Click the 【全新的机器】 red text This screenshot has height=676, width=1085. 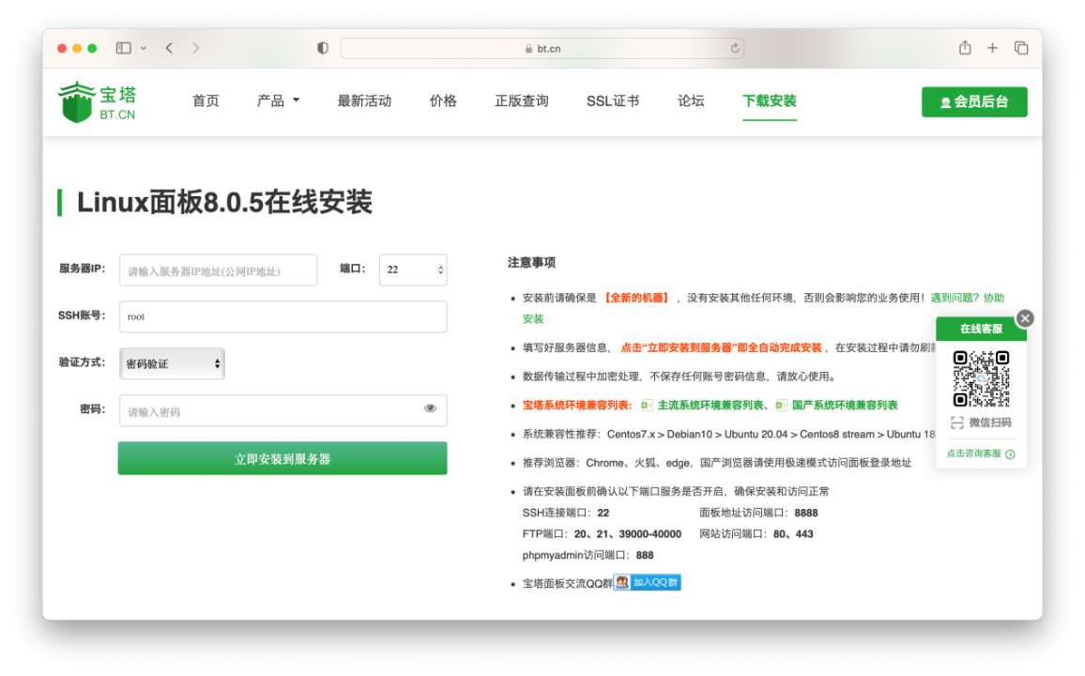[636, 298]
